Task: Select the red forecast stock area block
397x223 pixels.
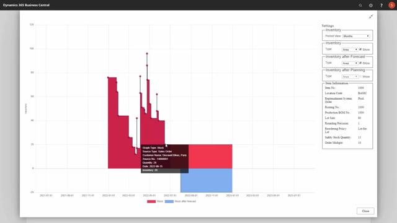Action: pos(210,157)
